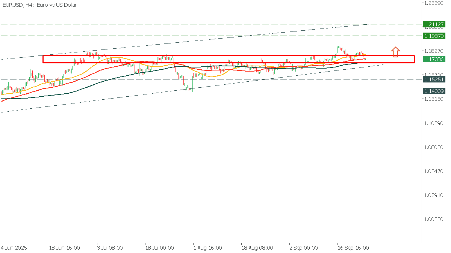The width and height of the screenshot is (451, 253).
Task: Click the dashed line at 1.21127 level
Action: click(x=210, y=24)
